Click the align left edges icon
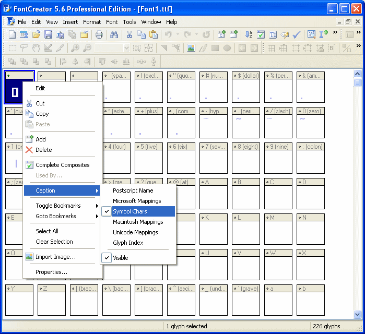 [x=63, y=62]
